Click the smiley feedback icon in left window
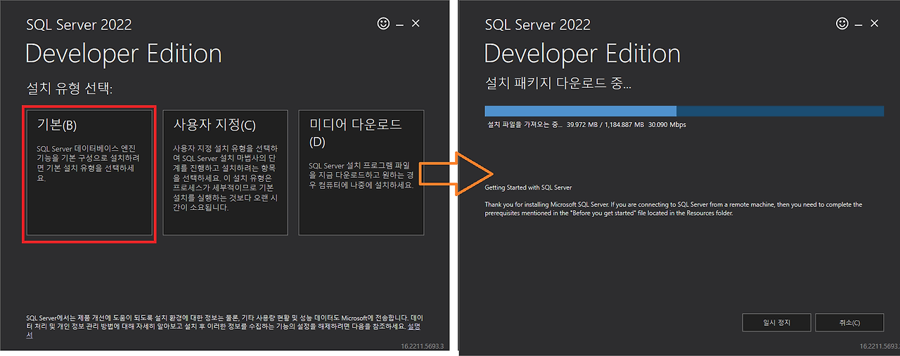 click(383, 24)
